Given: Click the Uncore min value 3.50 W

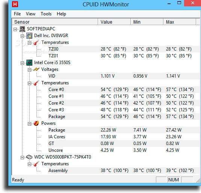Looking at the screenshot, I should (x=140, y=150).
